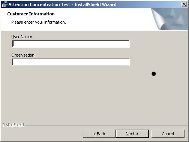Cancel the installation wizard
Screen dimensions: 189x142
pos(168,134)
